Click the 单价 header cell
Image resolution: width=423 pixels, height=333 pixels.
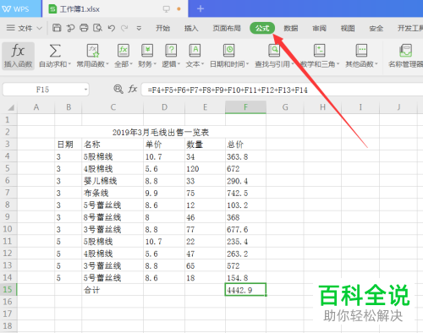[x=164, y=145]
